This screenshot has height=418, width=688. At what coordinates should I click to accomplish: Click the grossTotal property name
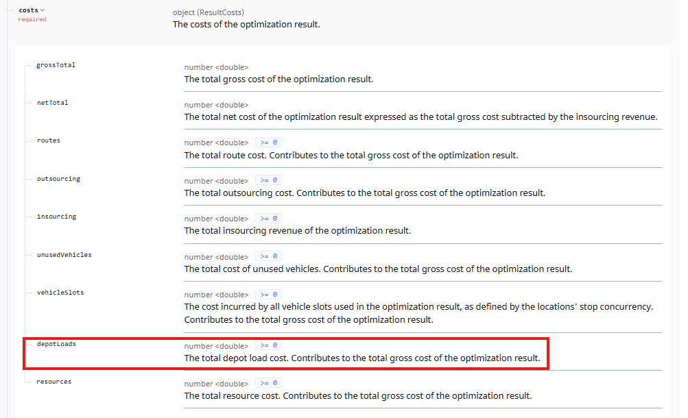click(56, 65)
